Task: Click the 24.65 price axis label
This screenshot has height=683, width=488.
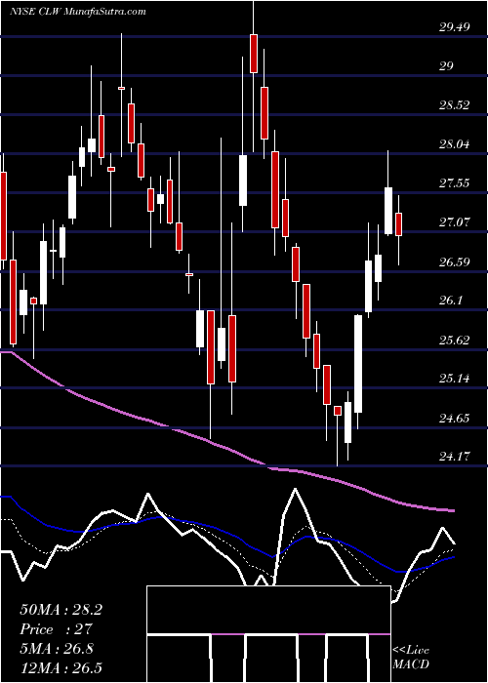Action: tap(455, 419)
